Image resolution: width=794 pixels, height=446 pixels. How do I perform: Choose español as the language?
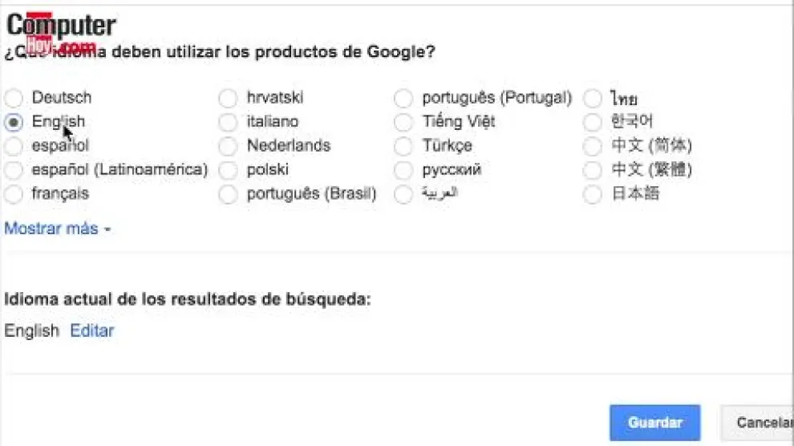14,146
